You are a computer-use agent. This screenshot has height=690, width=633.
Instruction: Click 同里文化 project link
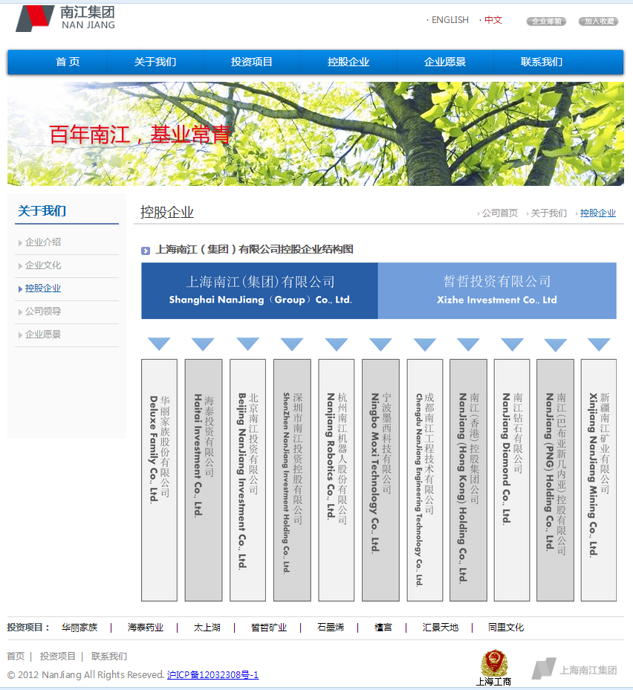pos(505,628)
